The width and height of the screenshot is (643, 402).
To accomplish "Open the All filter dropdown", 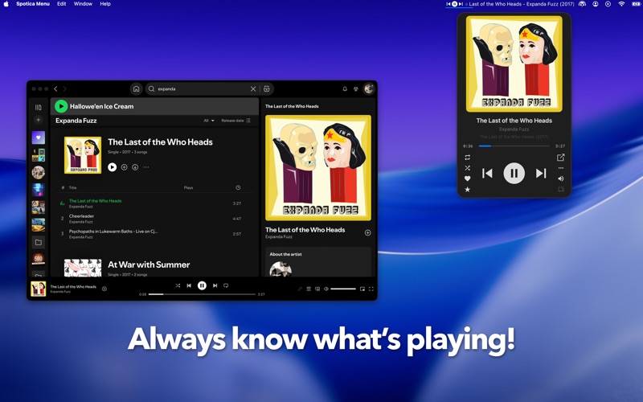I will tap(209, 121).
